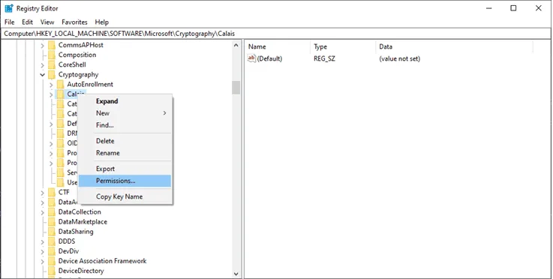Expand the CoreShell key
This screenshot has width=553, height=279.
click(42, 65)
